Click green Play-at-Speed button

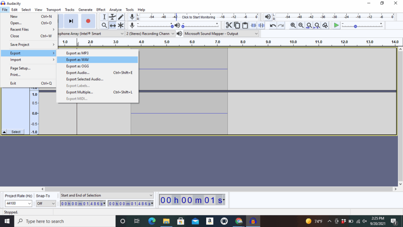pos(336,25)
